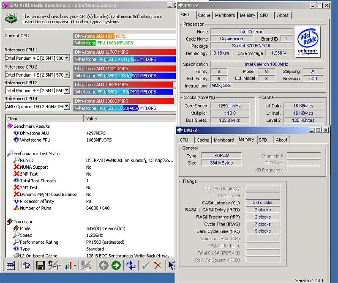Click the memory Type field SDRAM
The height and width of the screenshot is (283, 338).
pos(221,156)
